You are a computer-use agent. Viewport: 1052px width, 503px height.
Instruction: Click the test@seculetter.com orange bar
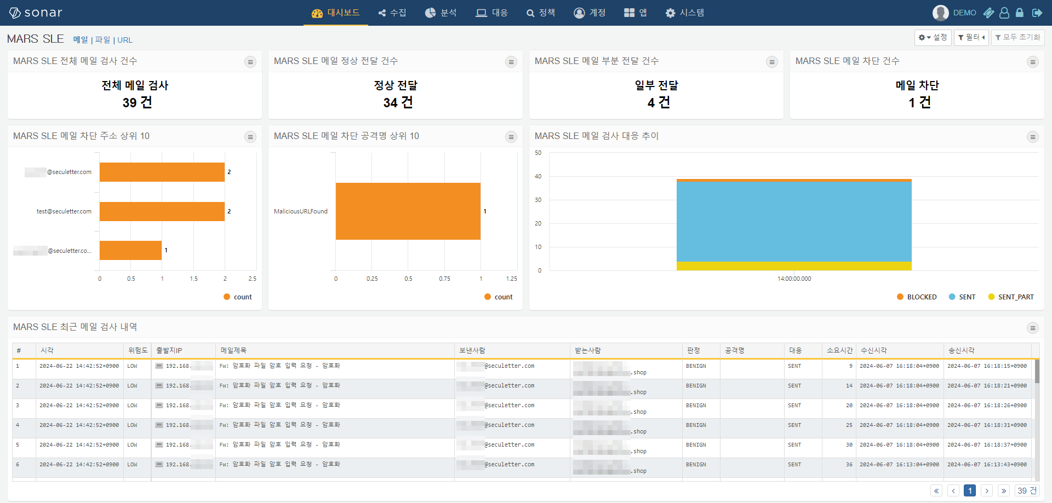point(162,211)
